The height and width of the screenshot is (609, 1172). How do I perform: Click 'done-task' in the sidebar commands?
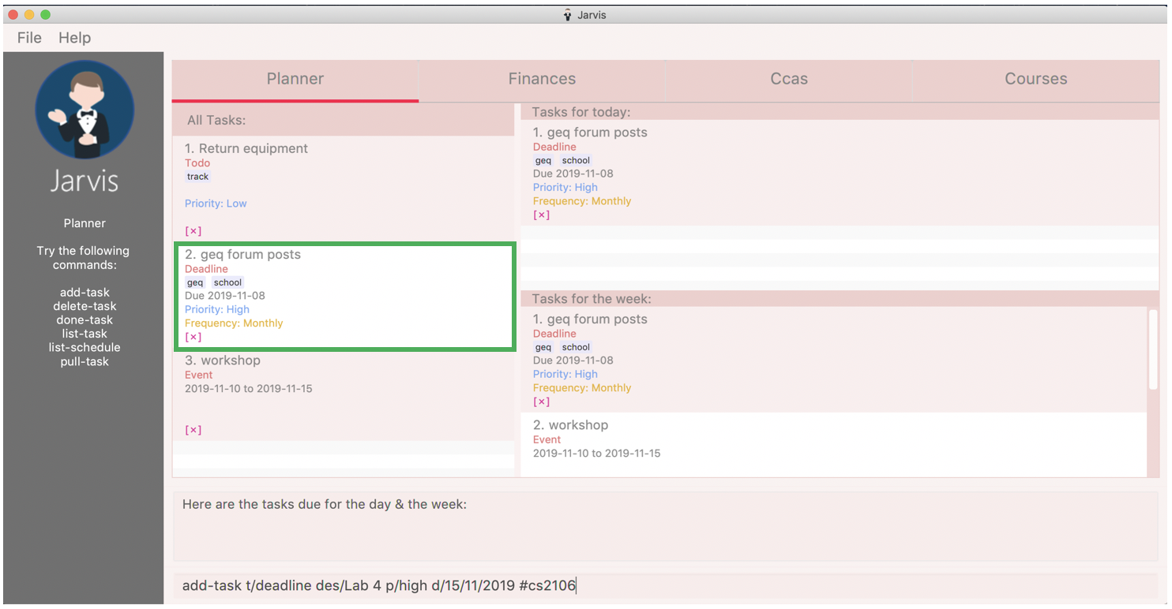(x=85, y=320)
